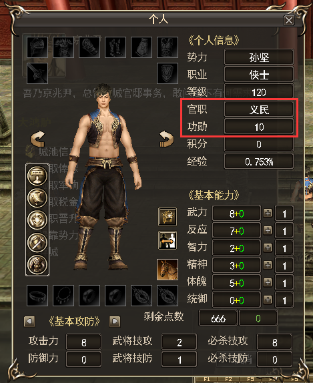Click the round armor button in sidebar
Image resolution: width=313 pixels, height=383 pixels.
[37, 265]
